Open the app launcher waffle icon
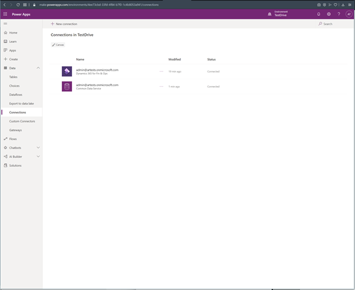This screenshot has height=290, width=355. tap(5, 14)
